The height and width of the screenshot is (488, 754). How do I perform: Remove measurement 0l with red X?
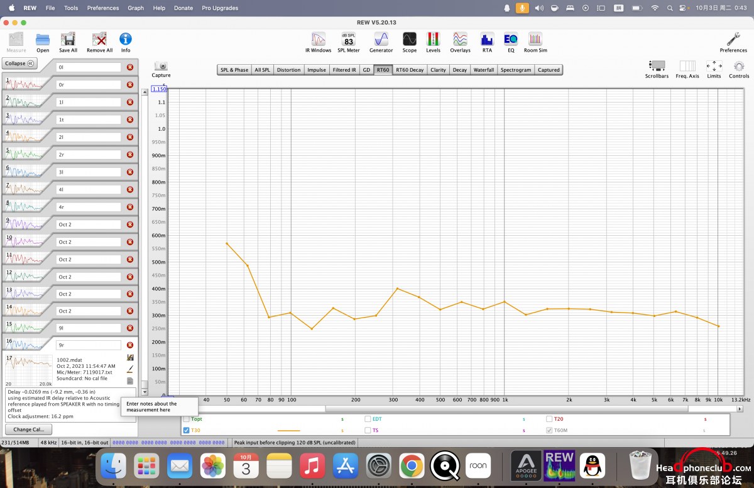pyautogui.click(x=130, y=67)
